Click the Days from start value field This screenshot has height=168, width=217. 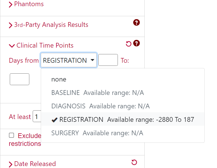pos(108,60)
